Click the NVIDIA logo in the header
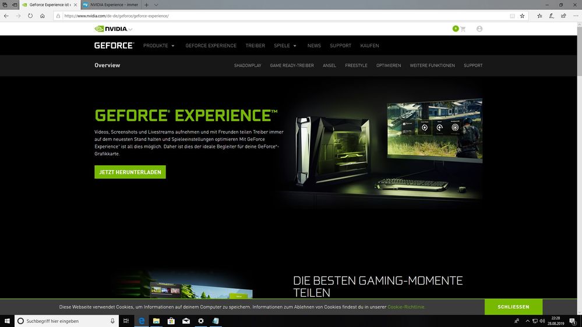582x327 pixels. 113,29
